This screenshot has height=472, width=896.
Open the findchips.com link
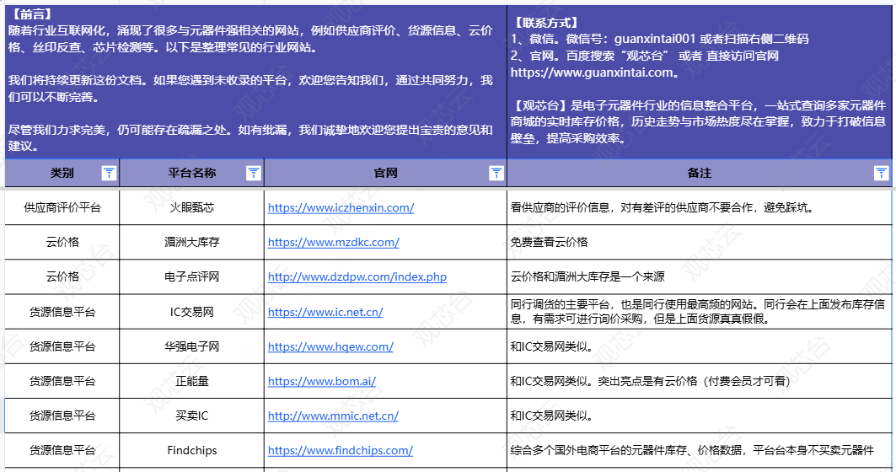click(340, 450)
